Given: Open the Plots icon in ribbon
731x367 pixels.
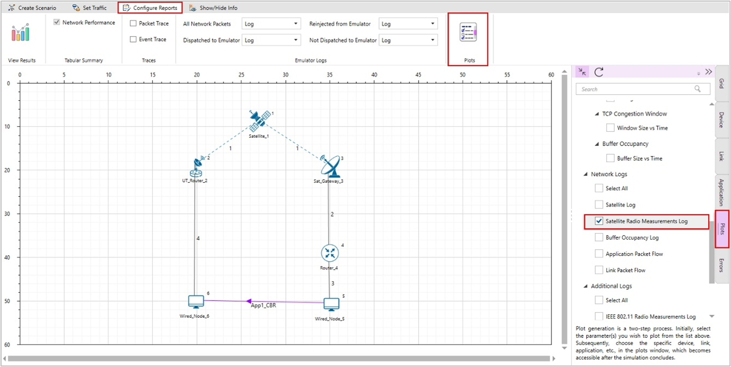Looking at the screenshot, I should click(x=467, y=33).
